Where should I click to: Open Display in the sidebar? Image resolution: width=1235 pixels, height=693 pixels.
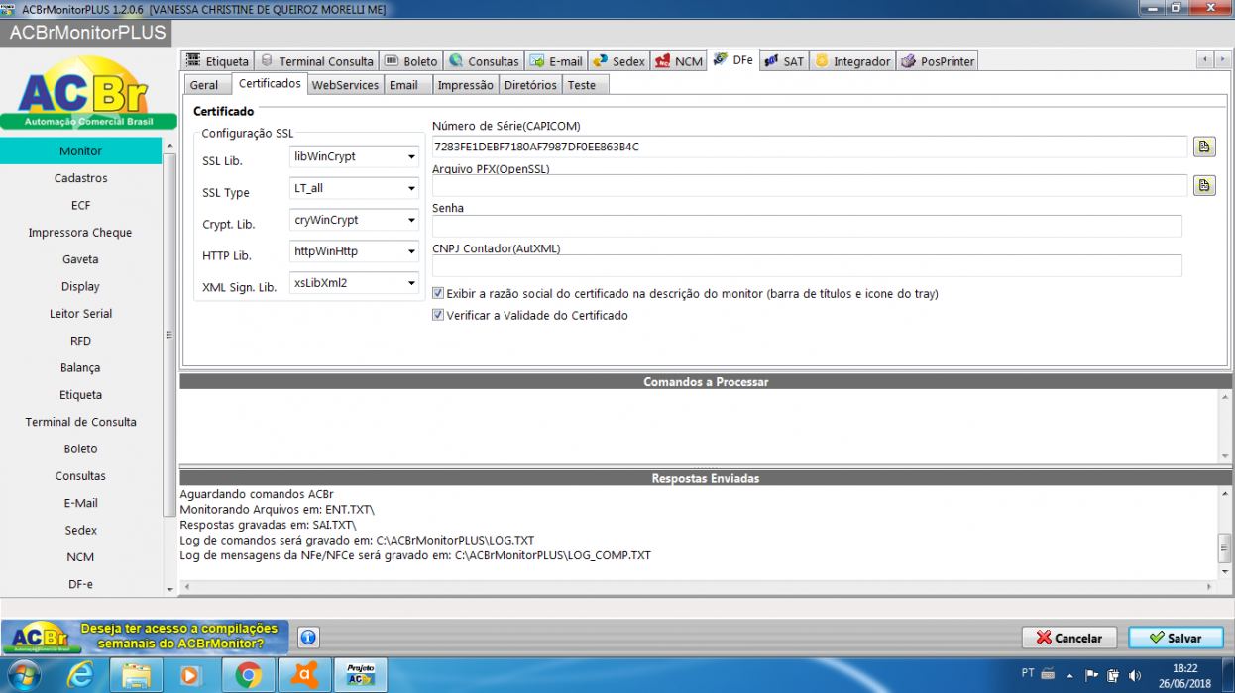click(x=80, y=286)
